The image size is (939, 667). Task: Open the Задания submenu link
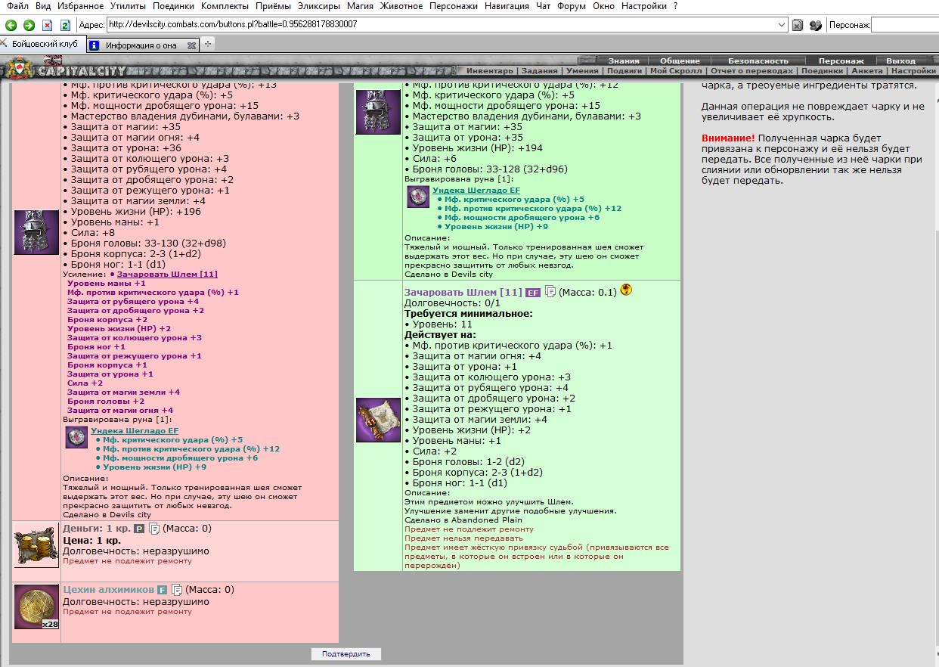pyautogui.click(x=540, y=70)
